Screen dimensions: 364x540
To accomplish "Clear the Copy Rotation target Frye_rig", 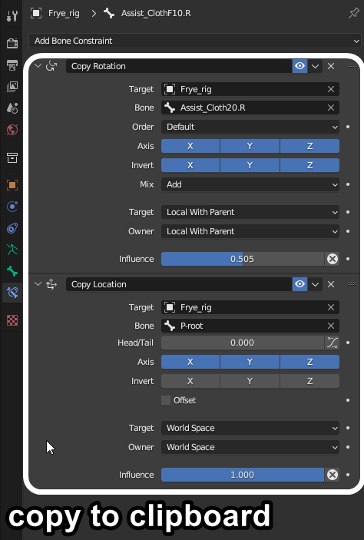I will tap(331, 89).
